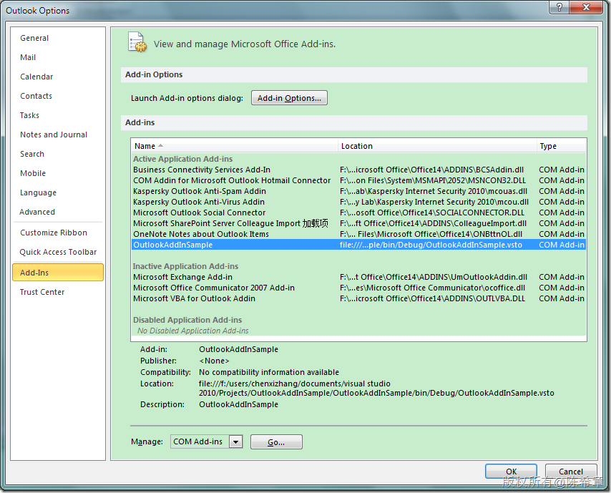Click the Add-in Options... button

coord(289,98)
